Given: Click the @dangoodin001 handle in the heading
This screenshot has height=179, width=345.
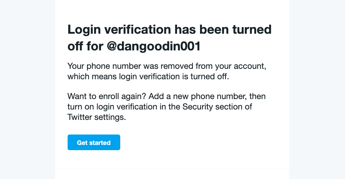Looking at the screenshot, I should tap(154, 46).
